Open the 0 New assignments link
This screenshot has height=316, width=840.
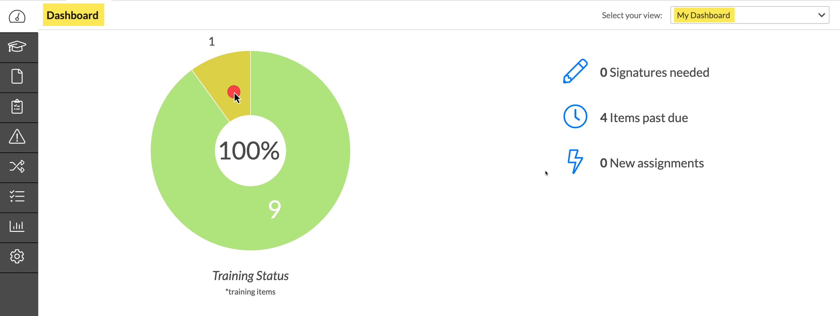pyautogui.click(x=652, y=163)
